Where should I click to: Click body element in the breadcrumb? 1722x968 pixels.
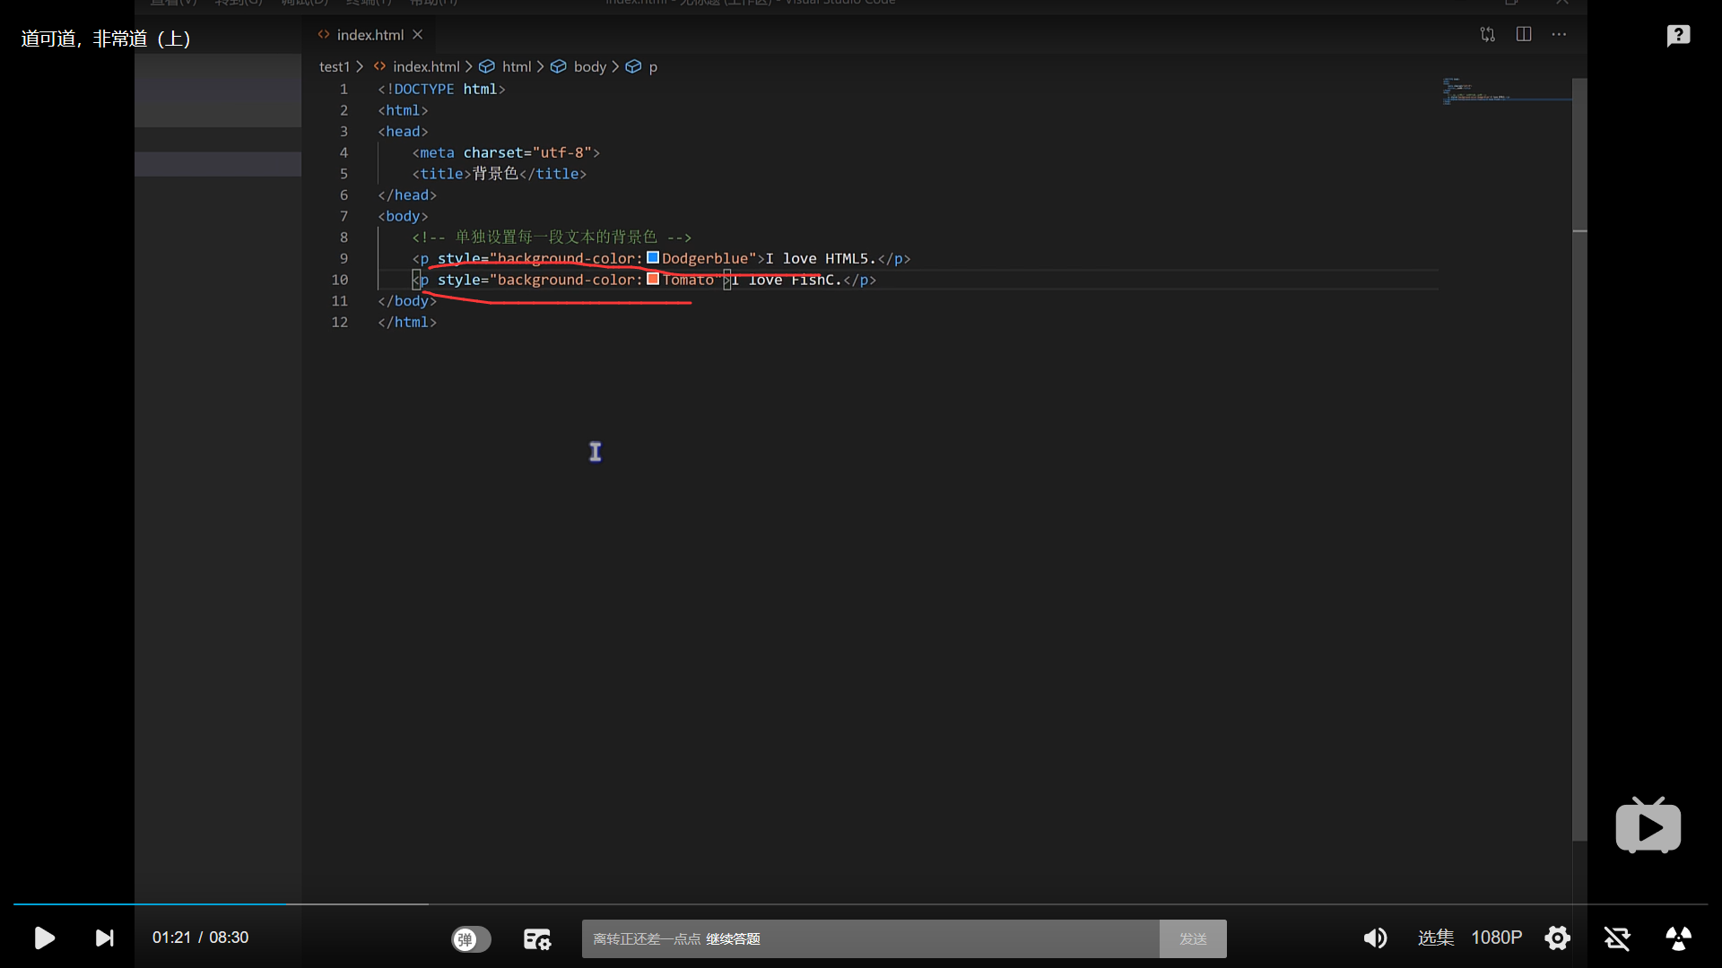pos(589,66)
